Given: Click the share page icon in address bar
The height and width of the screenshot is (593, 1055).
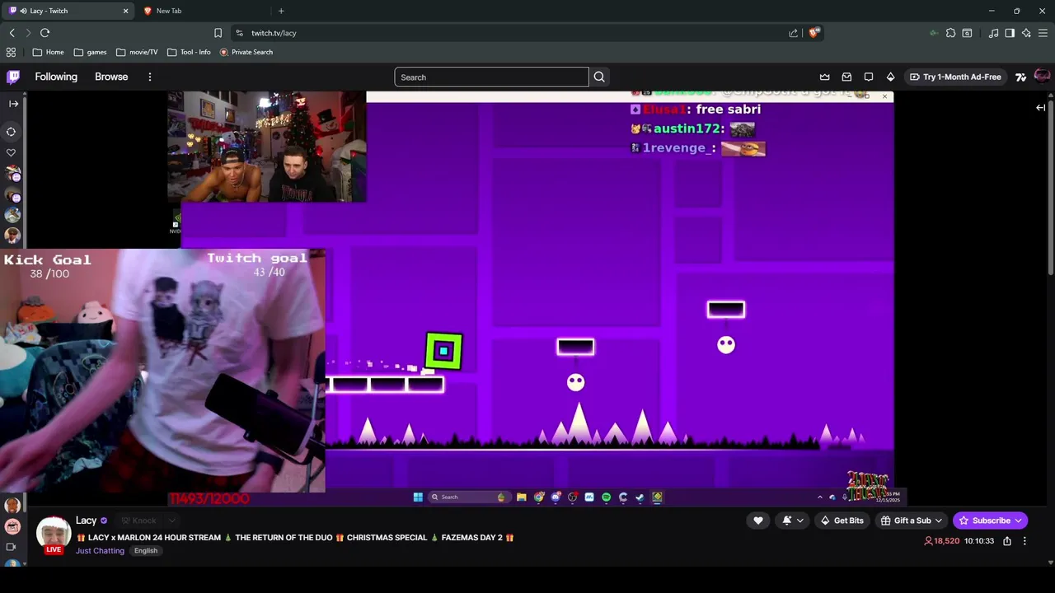Looking at the screenshot, I should click(793, 33).
